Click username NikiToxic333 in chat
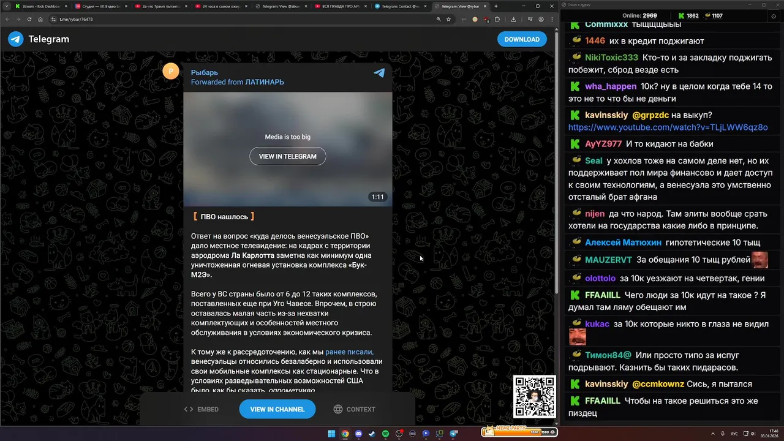This screenshot has width=784, height=441. (x=611, y=57)
